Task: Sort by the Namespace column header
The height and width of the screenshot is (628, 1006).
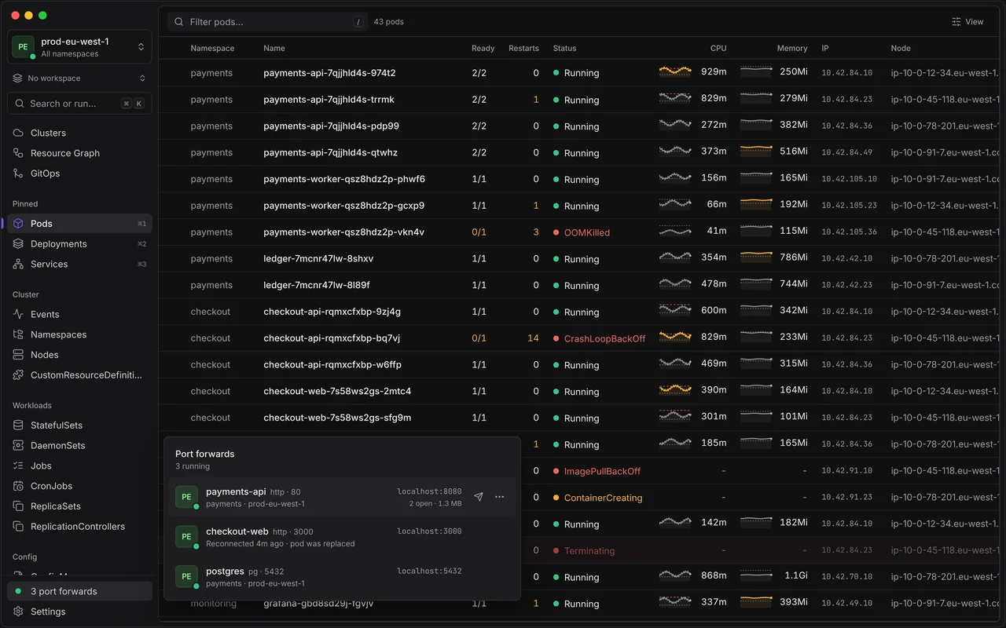Action: coord(212,49)
